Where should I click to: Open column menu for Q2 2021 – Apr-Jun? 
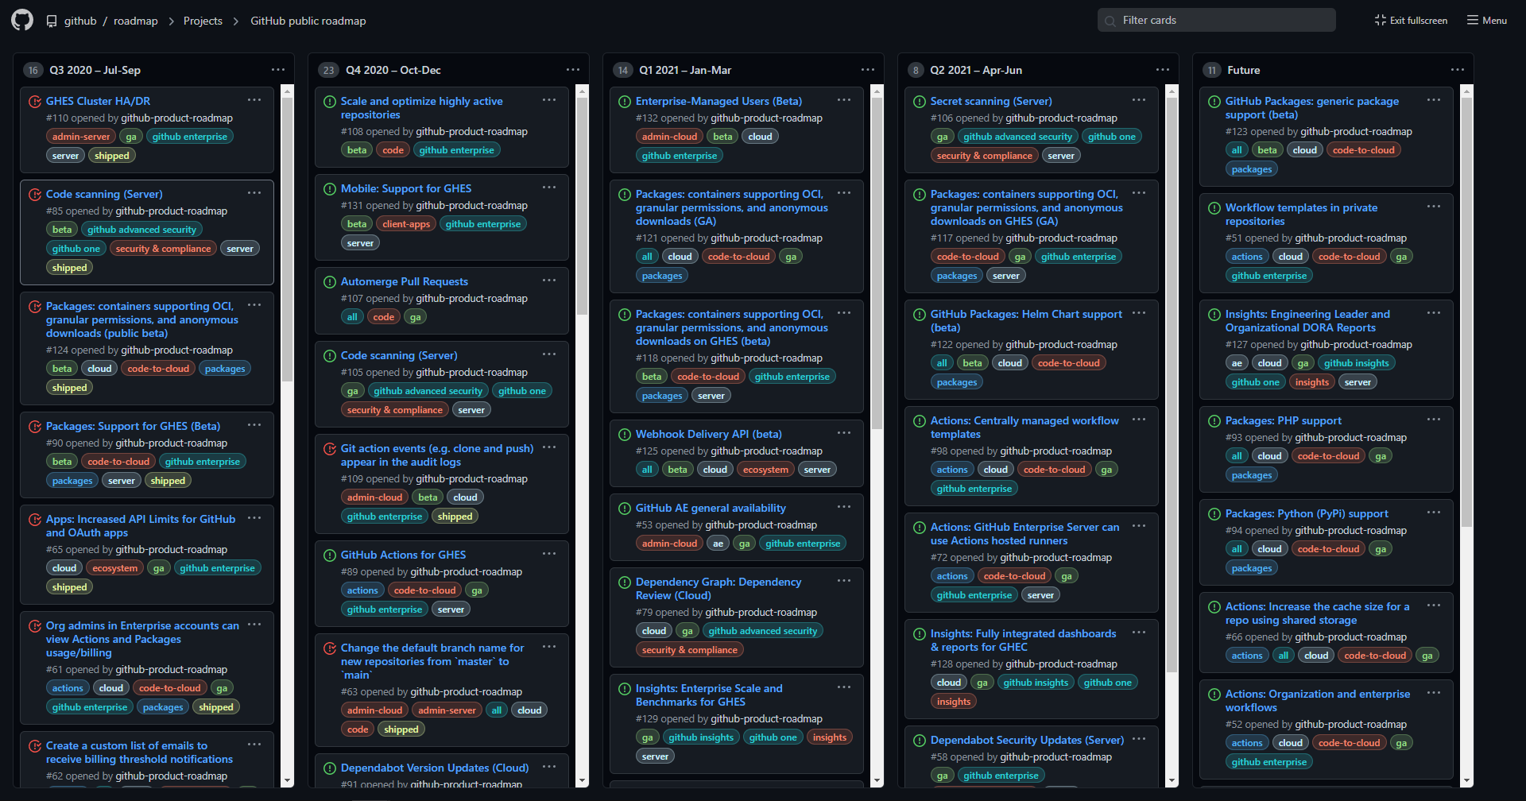1163,70
